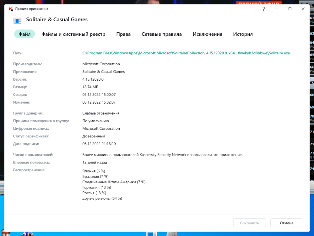Click the Solitaire application icon beside title
The height and width of the screenshot is (236, 314).
[17, 20]
